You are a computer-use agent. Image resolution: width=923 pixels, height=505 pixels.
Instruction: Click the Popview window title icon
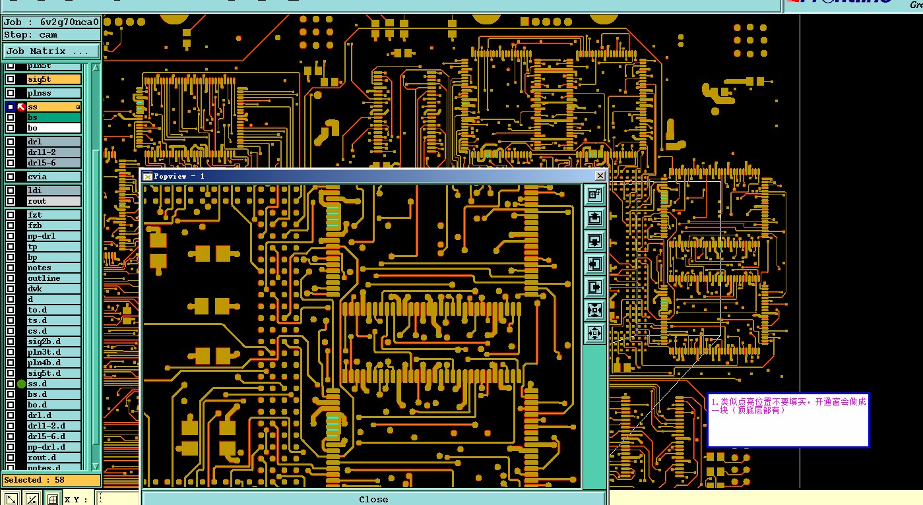pyautogui.click(x=148, y=176)
